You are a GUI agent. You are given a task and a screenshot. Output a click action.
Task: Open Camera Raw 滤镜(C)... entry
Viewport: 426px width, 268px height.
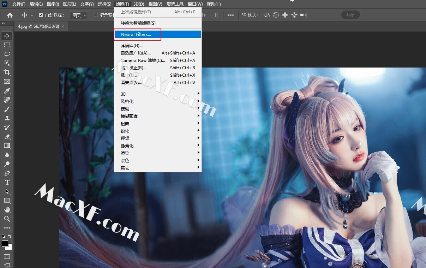pos(157,60)
